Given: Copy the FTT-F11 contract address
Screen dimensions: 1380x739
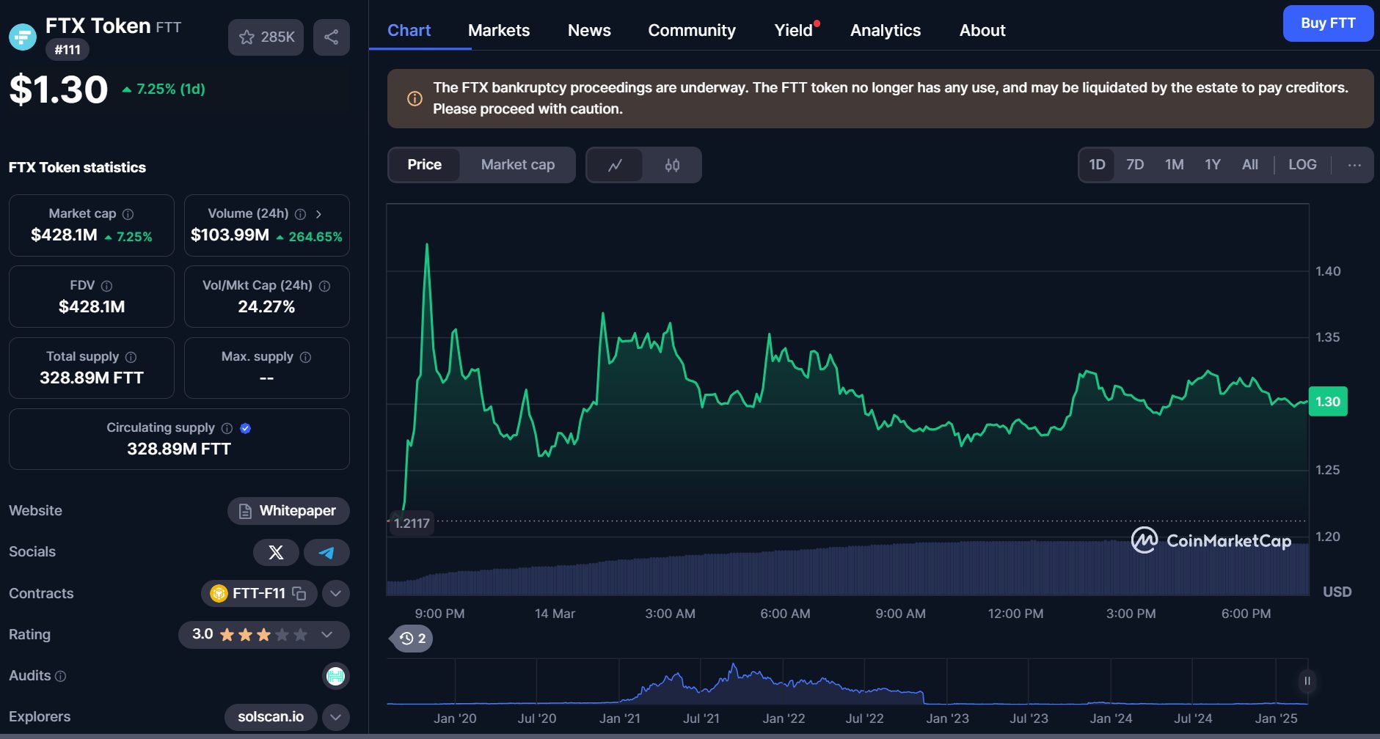Looking at the screenshot, I should pyautogui.click(x=299, y=593).
